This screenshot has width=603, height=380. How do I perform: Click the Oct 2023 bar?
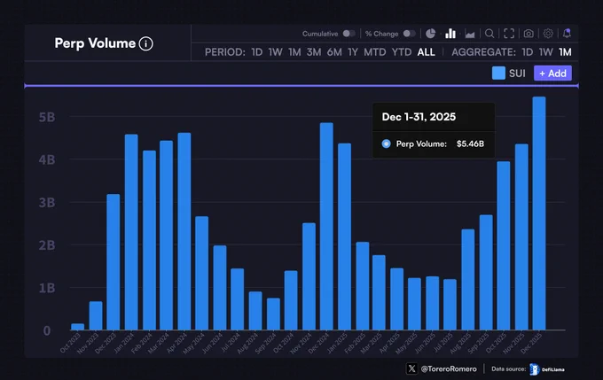click(x=78, y=327)
